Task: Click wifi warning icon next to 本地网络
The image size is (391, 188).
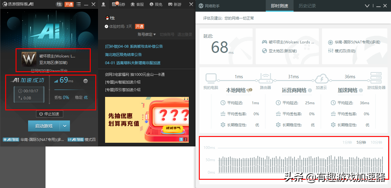Action: point(249,90)
